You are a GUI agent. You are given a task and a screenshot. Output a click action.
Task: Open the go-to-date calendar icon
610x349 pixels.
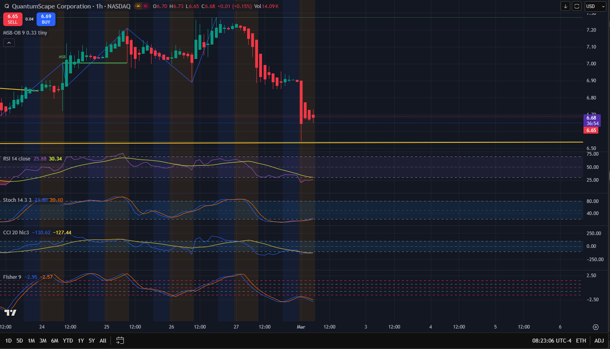[x=120, y=340]
